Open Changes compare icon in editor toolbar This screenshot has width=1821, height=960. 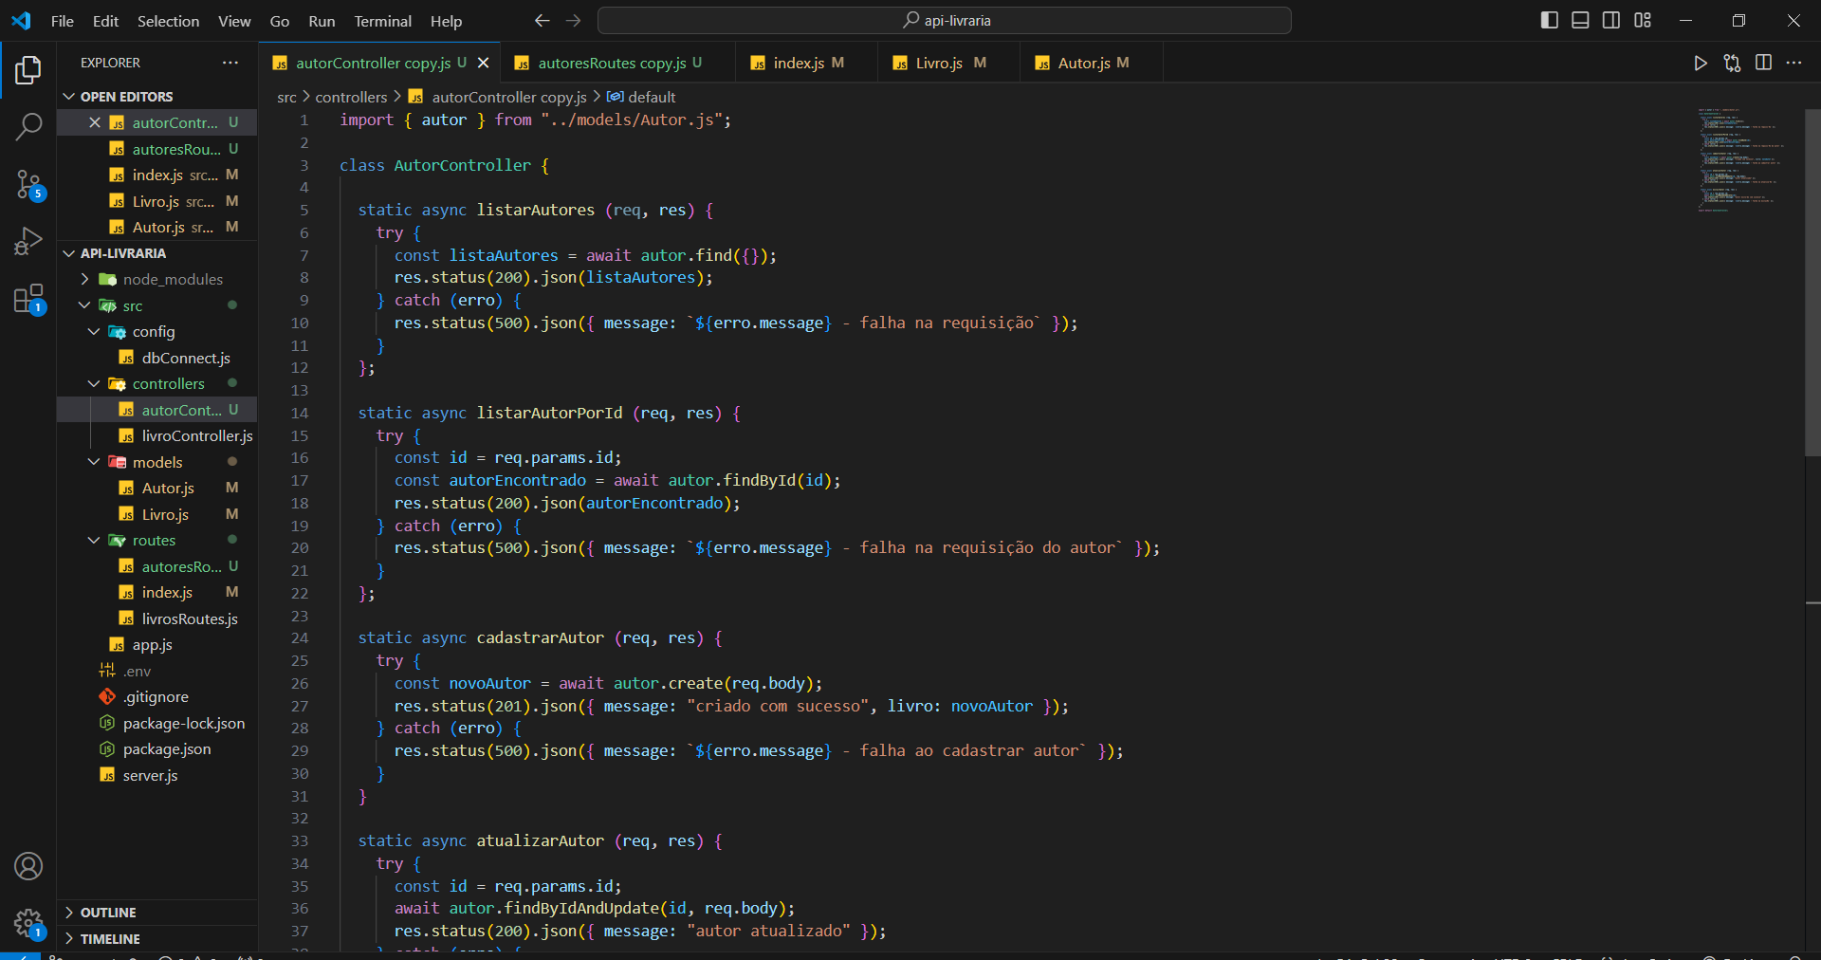pos(1732,63)
